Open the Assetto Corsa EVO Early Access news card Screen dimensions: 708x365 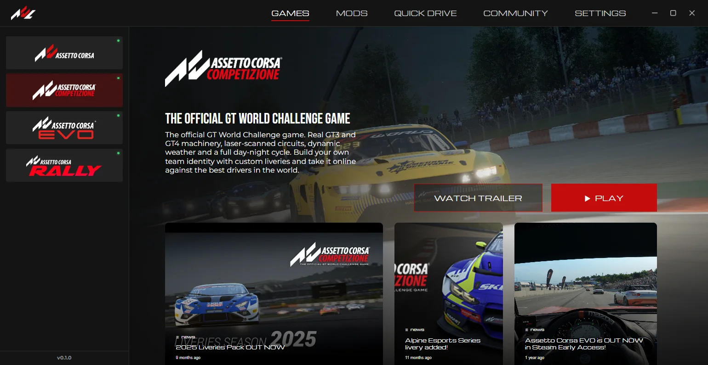click(x=586, y=294)
